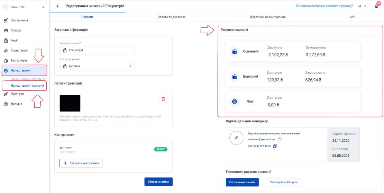The image size is (384, 193).
Task: Click the Основний balance -2 102,25 ₴
Action: [277, 55]
